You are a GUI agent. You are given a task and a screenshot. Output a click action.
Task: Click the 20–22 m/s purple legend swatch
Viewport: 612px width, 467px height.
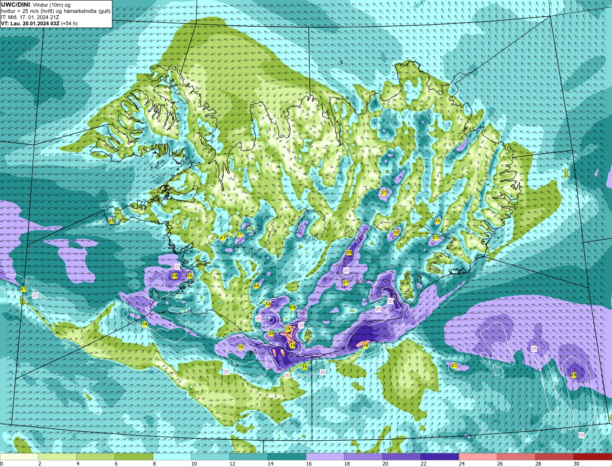coord(402,456)
